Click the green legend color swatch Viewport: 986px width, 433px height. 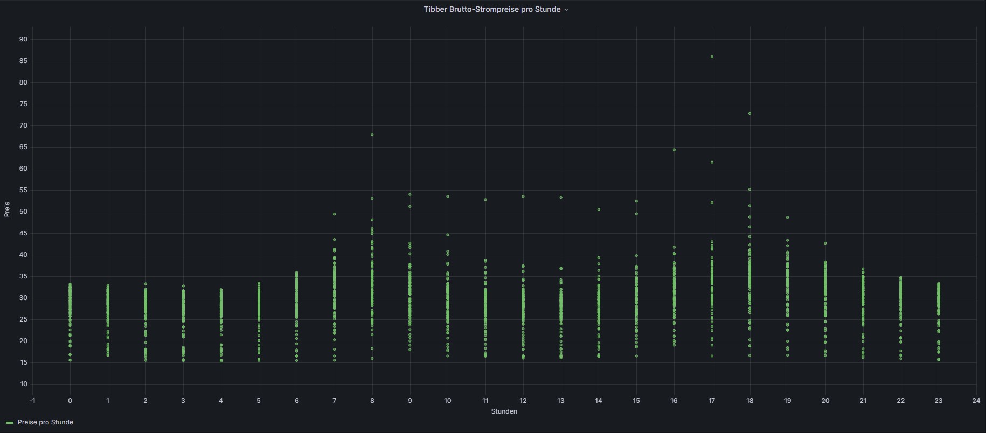(10, 423)
